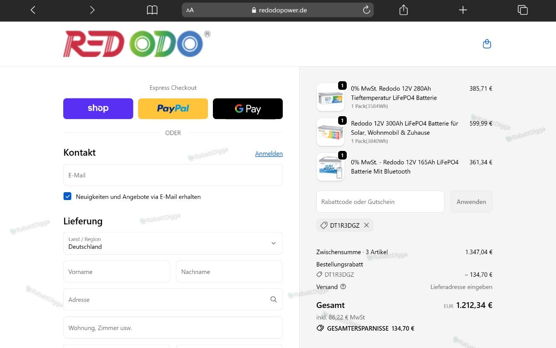Click the Express Checkout label
This screenshot has width=556, height=348.
(x=173, y=88)
